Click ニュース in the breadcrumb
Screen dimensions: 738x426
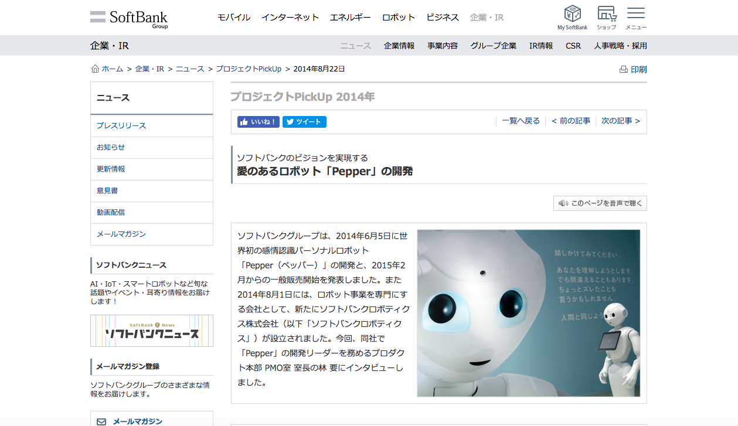(x=190, y=69)
